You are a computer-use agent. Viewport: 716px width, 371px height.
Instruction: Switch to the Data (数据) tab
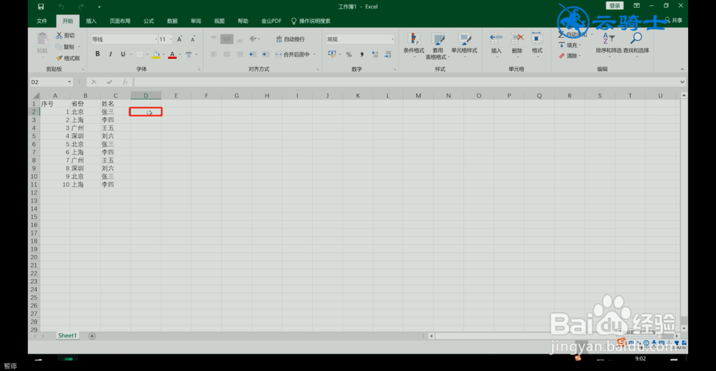pos(172,21)
